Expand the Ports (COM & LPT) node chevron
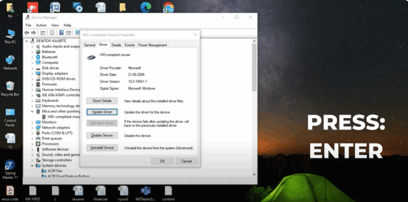 tap(32, 133)
